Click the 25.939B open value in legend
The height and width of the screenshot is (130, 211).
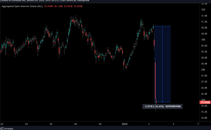48,6
